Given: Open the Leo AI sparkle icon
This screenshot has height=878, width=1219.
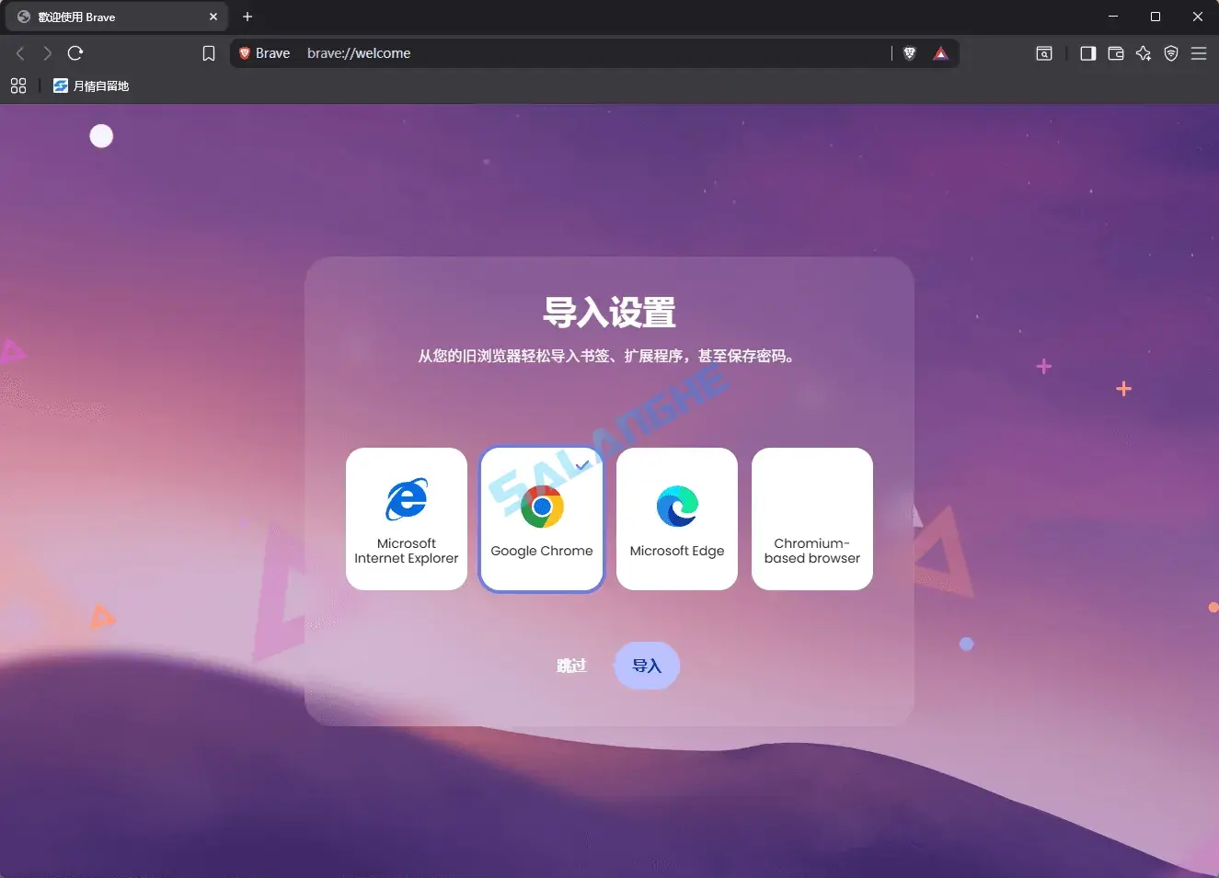Looking at the screenshot, I should pyautogui.click(x=1144, y=53).
